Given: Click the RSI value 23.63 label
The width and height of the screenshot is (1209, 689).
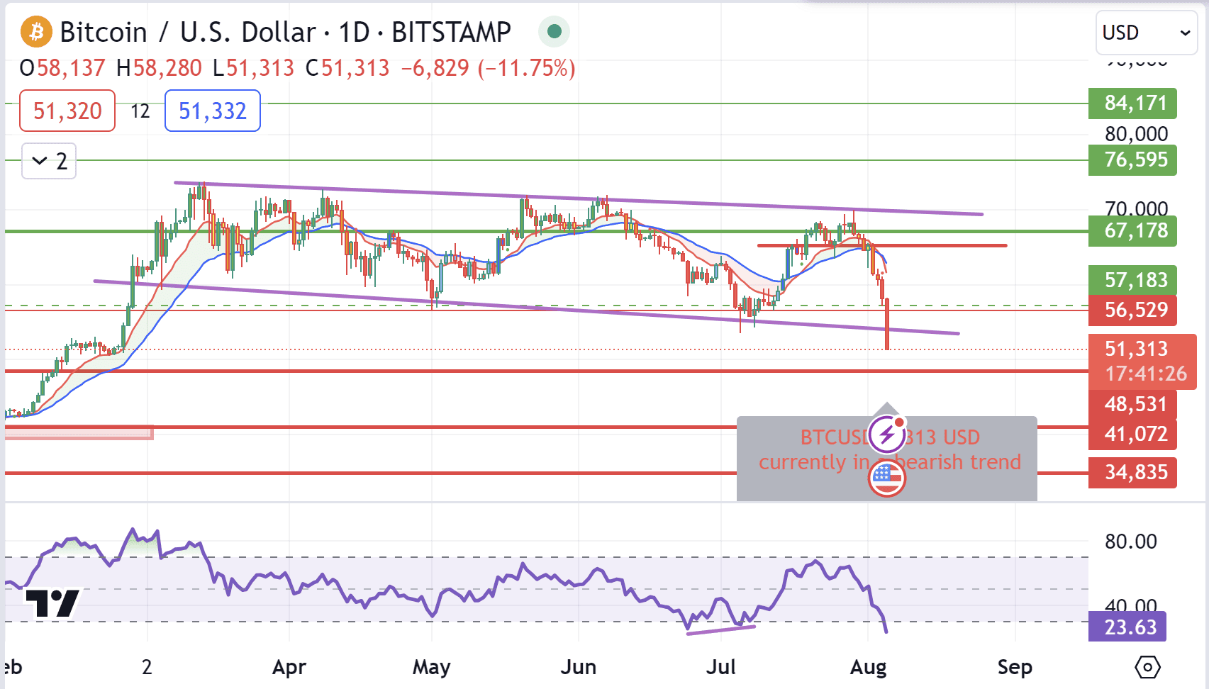Looking at the screenshot, I should 1127,627.
